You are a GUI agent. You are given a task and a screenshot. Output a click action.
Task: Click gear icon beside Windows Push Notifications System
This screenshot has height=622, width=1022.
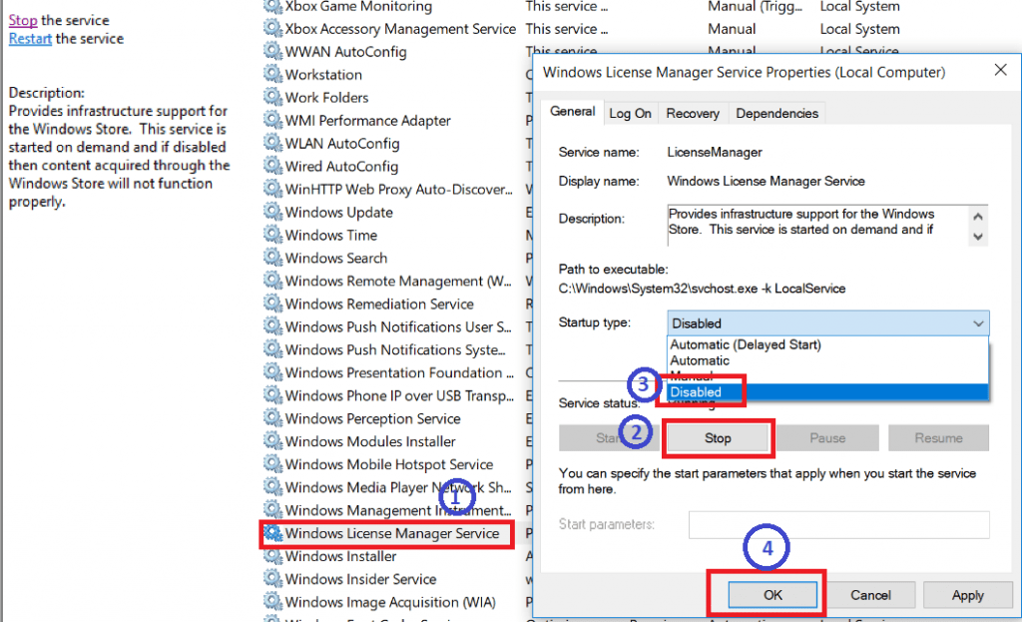[272, 348]
